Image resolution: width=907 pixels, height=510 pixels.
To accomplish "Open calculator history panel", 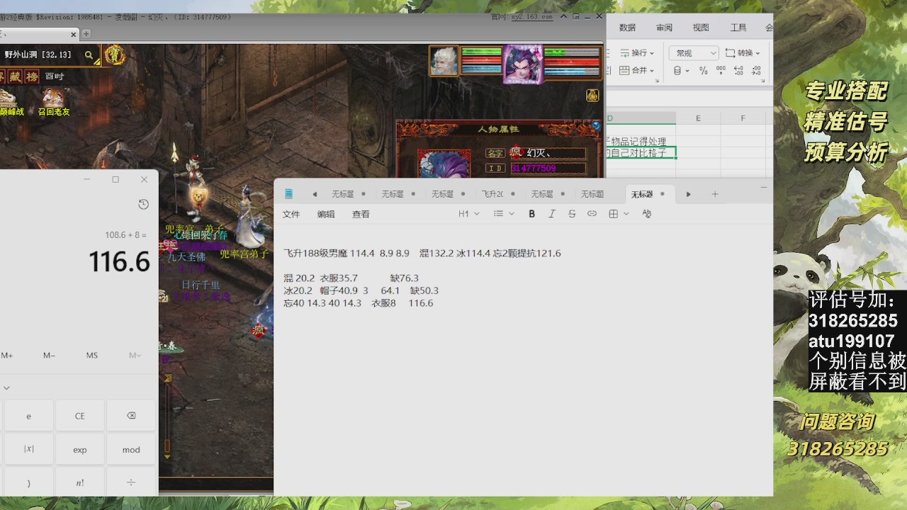I will pyautogui.click(x=143, y=205).
